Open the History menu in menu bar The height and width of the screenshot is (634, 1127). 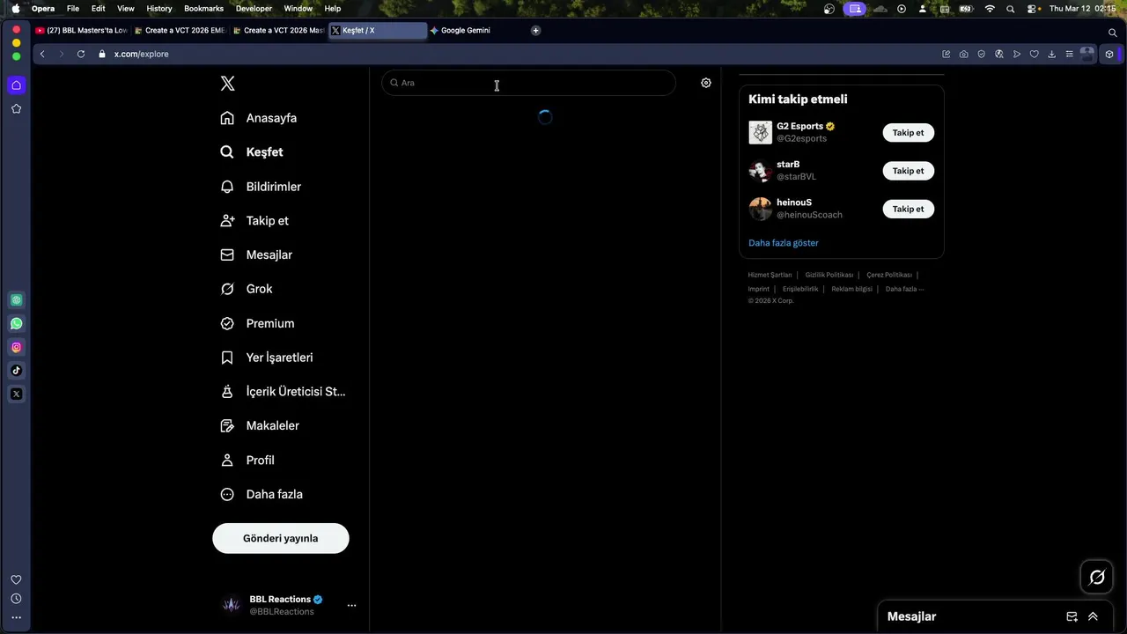tap(159, 8)
